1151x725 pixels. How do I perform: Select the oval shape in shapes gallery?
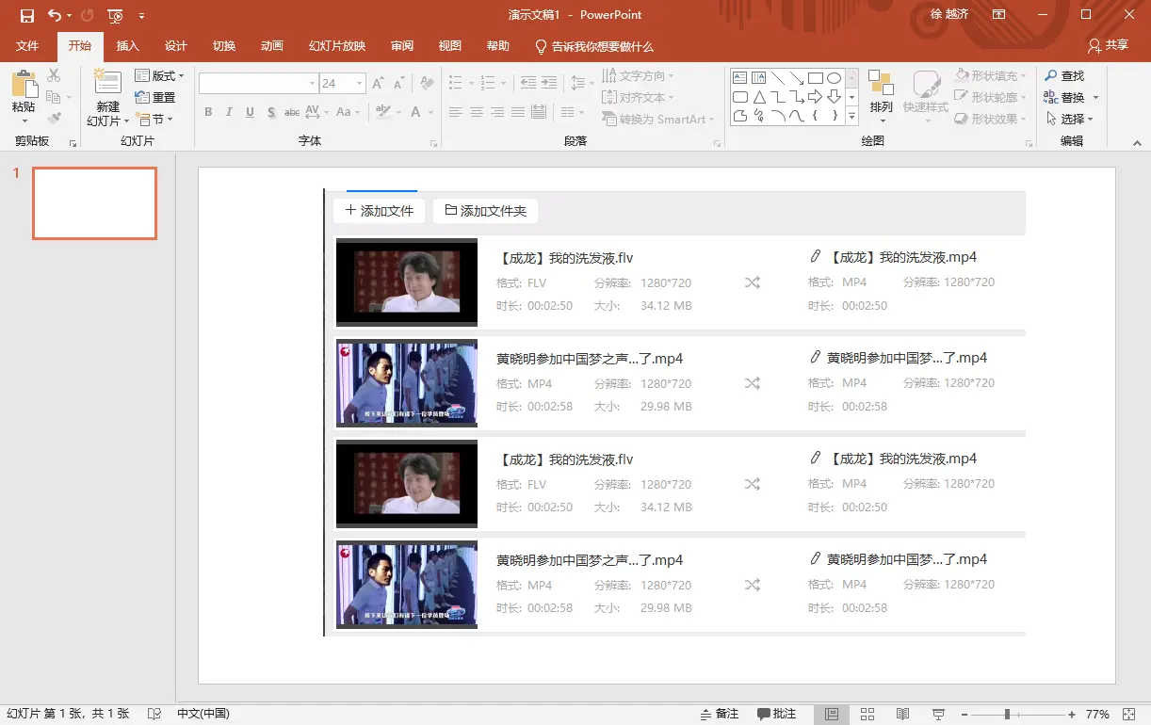pyautogui.click(x=834, y=78)
